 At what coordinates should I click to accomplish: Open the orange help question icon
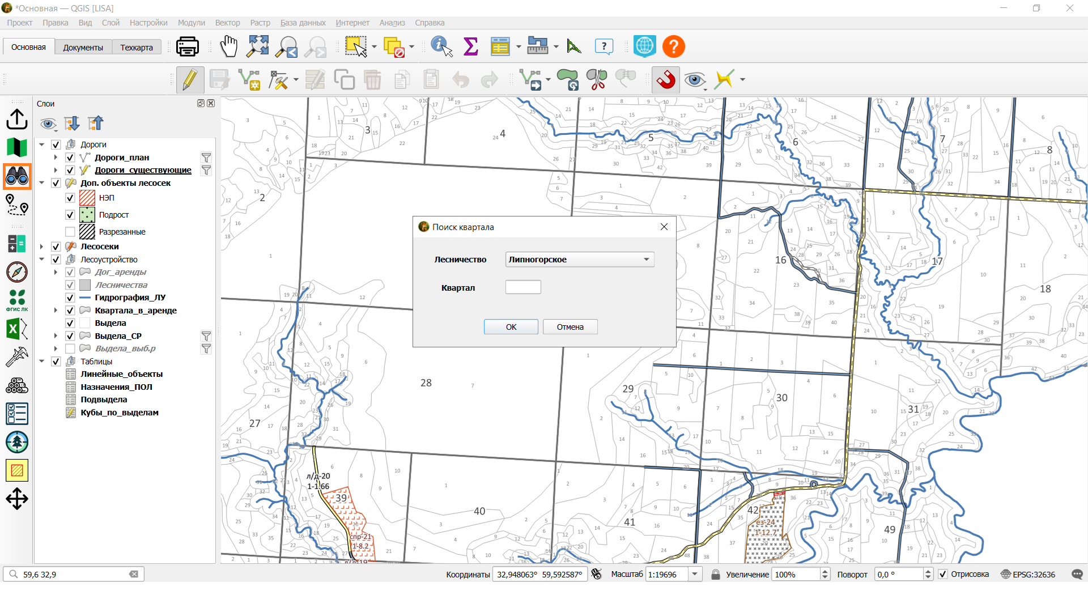[674, 47]
